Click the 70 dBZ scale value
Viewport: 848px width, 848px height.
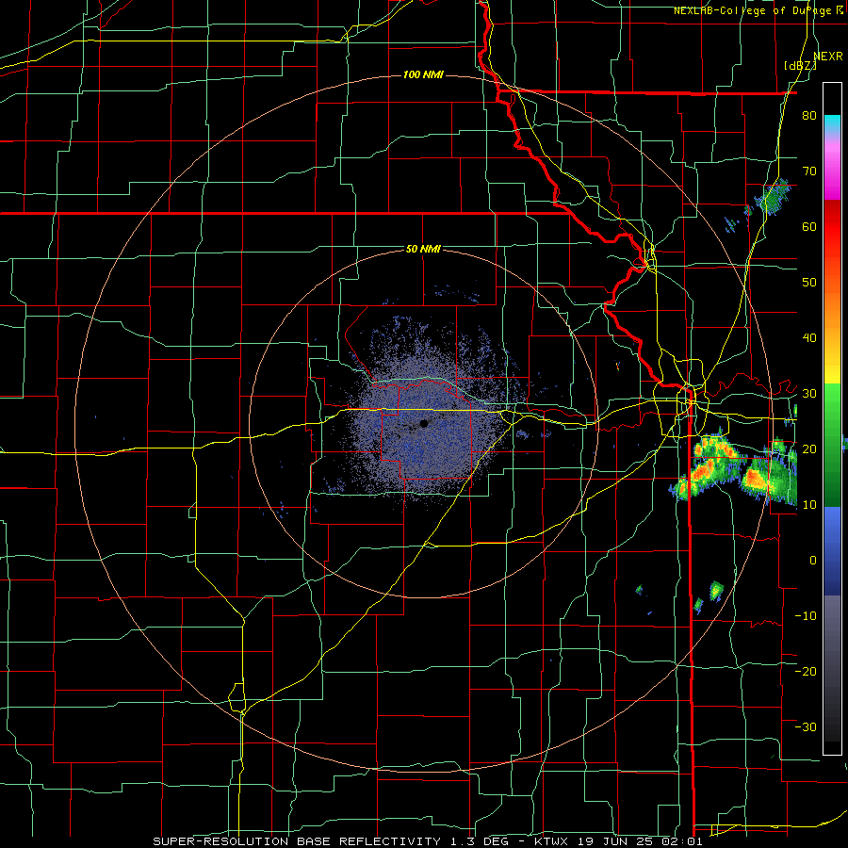(x=809, y=171)
